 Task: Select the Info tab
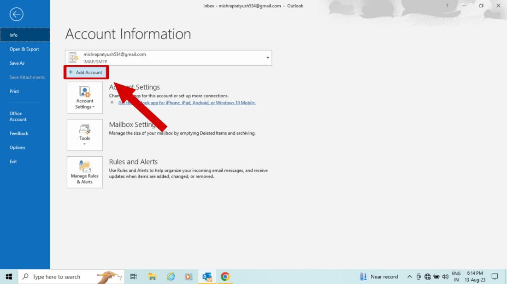(x=25, y=35)
